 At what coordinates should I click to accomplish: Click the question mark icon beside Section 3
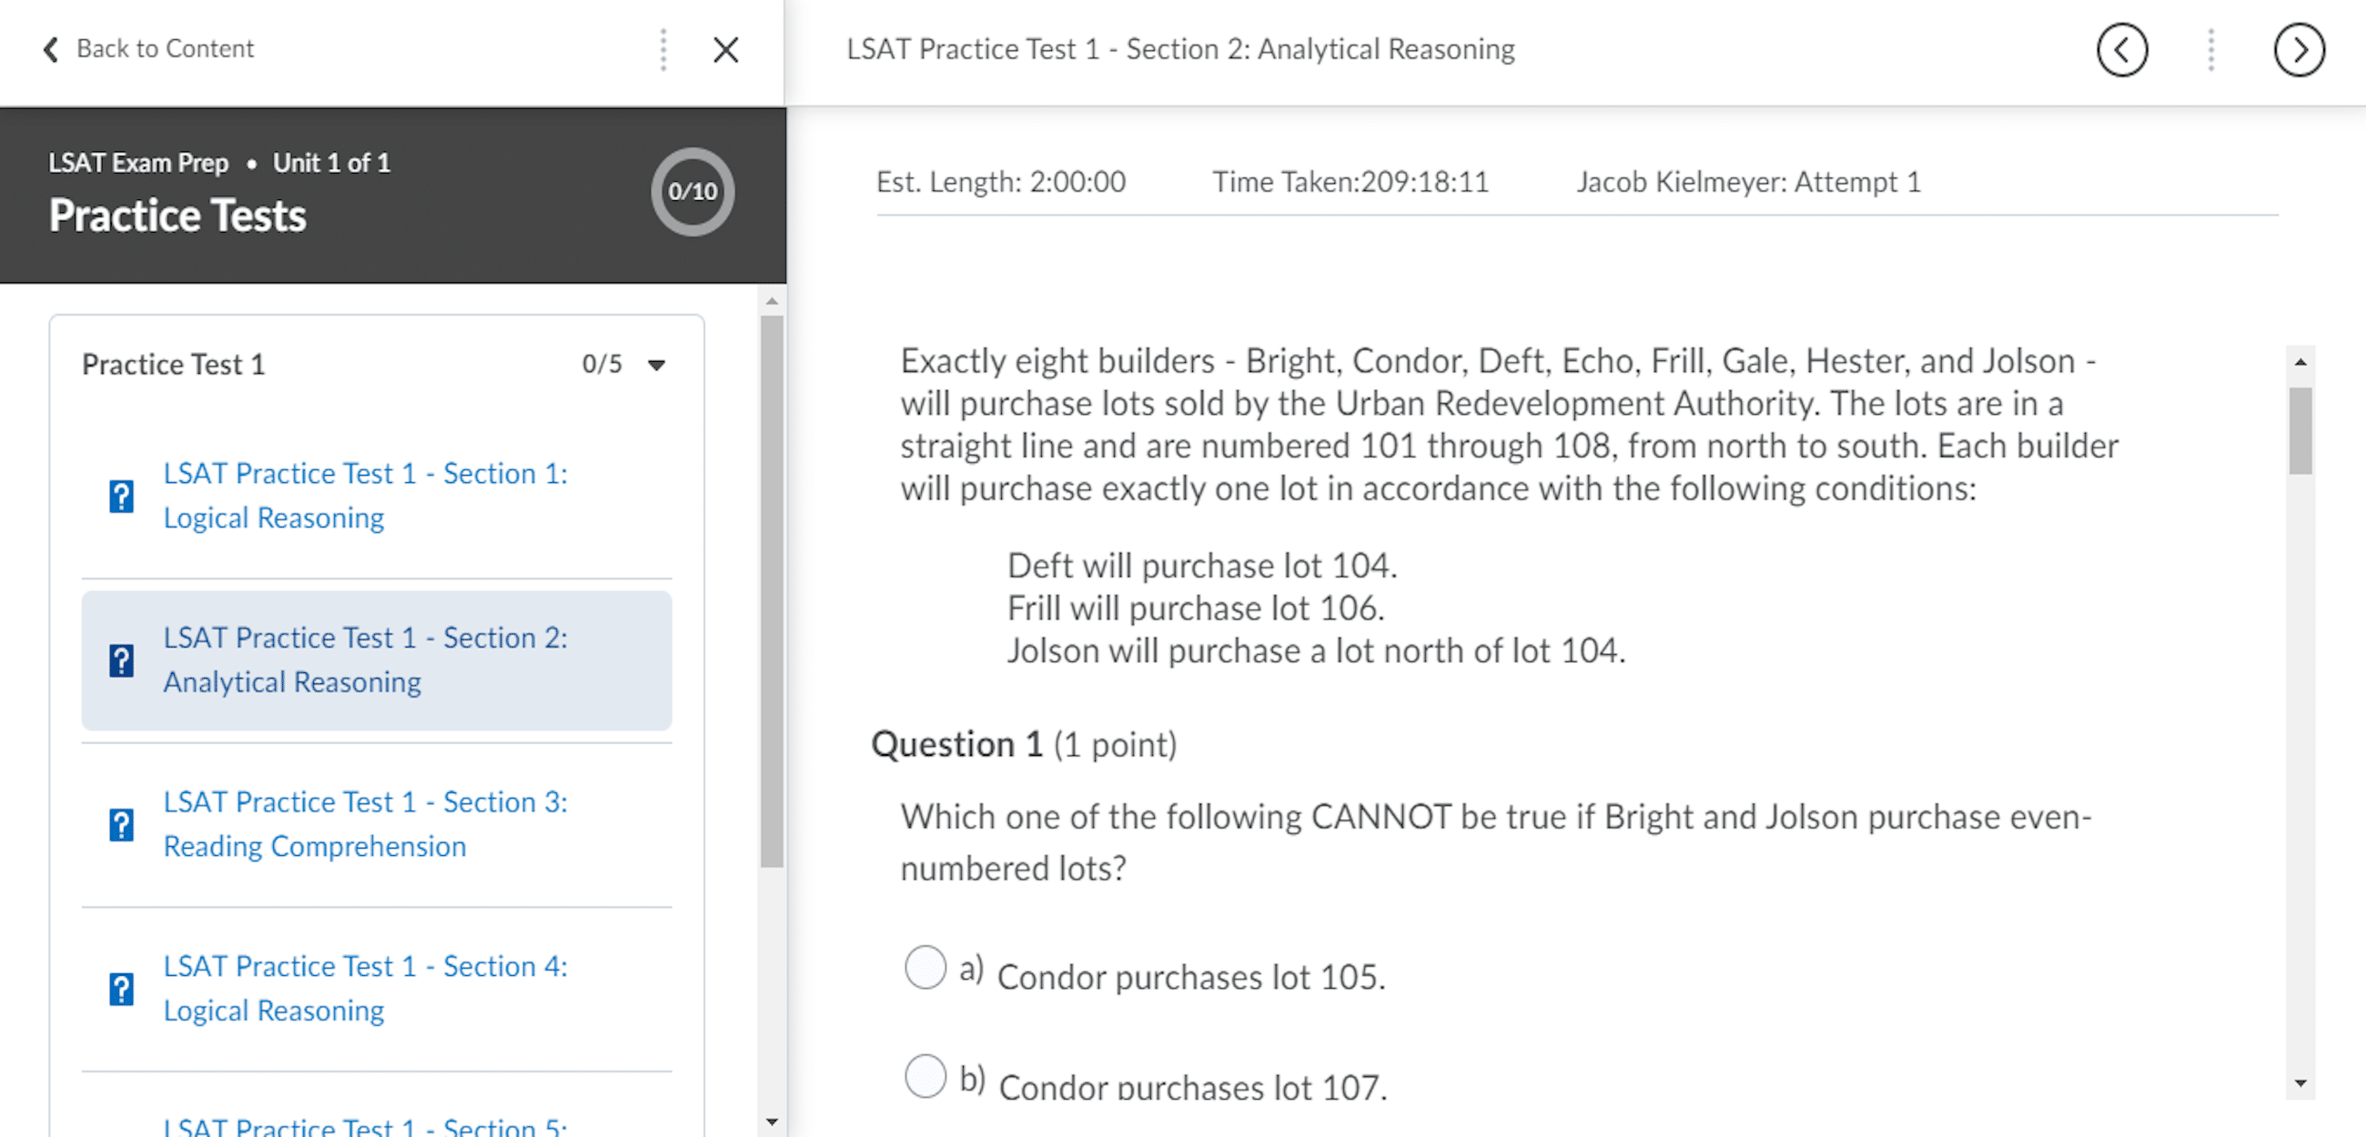(x=122, y=823)
